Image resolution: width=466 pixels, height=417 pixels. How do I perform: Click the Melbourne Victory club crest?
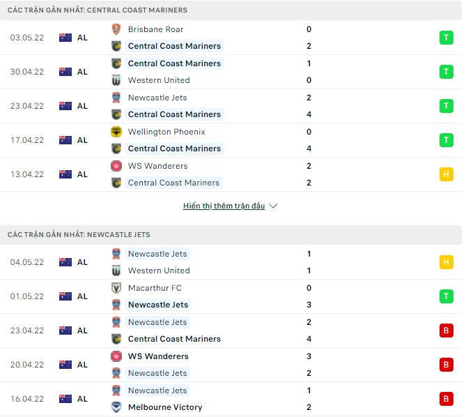point(116,407)
